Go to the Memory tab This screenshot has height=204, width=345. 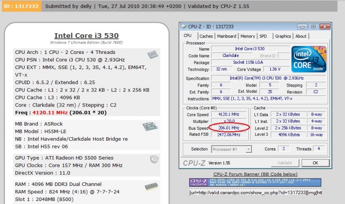[248, 36]
